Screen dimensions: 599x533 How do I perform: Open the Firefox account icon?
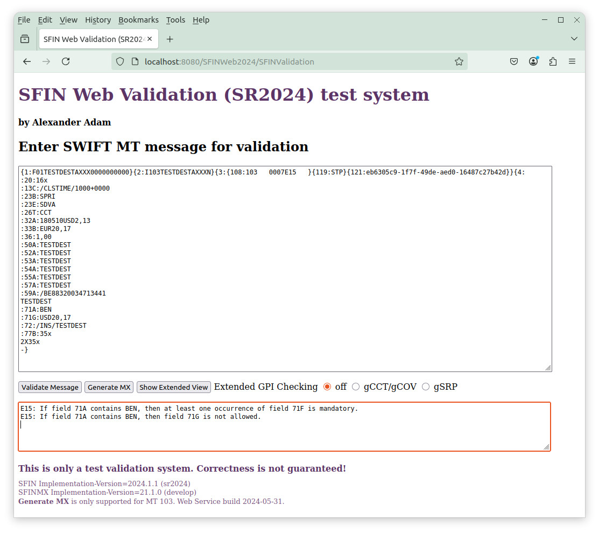[x=533, y=61]
